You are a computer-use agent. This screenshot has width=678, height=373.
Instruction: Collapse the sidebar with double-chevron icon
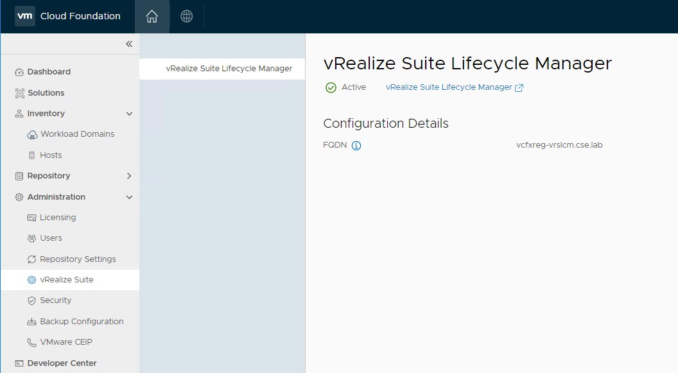click(x=129, y=44)
